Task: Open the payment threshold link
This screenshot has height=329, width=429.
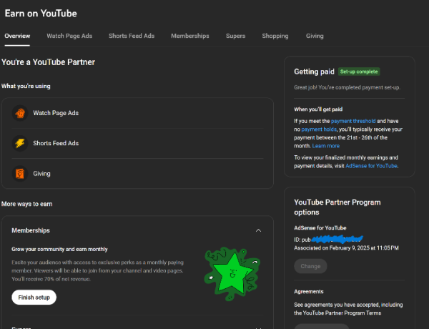Action: (353, 122)
